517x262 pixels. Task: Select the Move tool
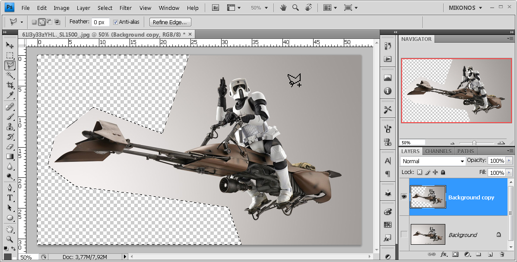tap(10, 45)
